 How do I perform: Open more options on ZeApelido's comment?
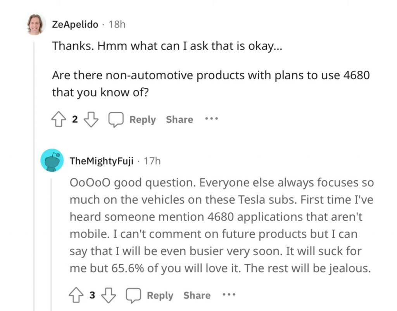[211, 118]
